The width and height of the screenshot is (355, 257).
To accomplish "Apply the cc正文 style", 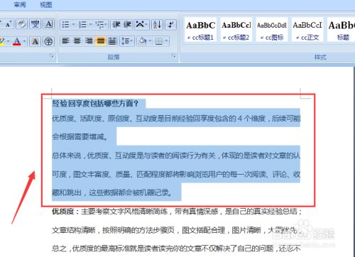I will tap(307, 30).
